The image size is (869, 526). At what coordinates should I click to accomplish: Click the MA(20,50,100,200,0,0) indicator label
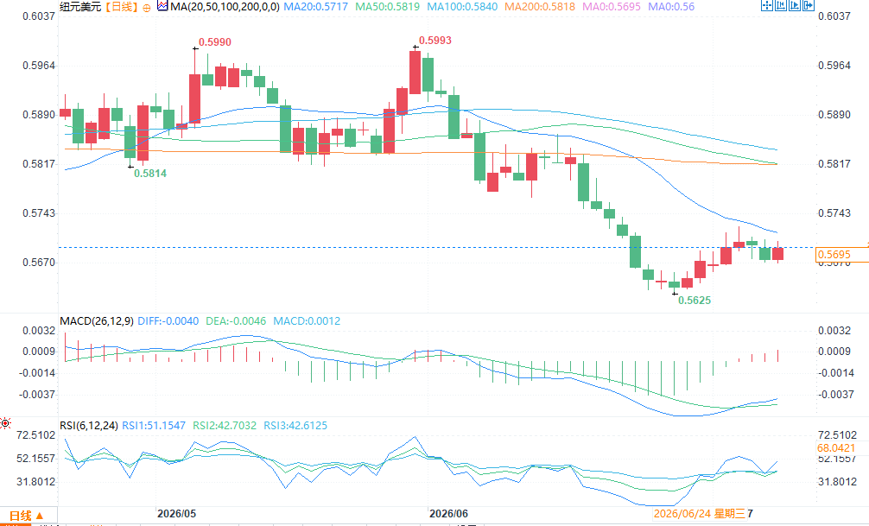pos(225,7)
